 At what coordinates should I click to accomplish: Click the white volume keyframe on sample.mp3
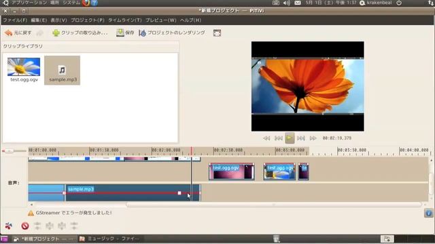point(179,193)
